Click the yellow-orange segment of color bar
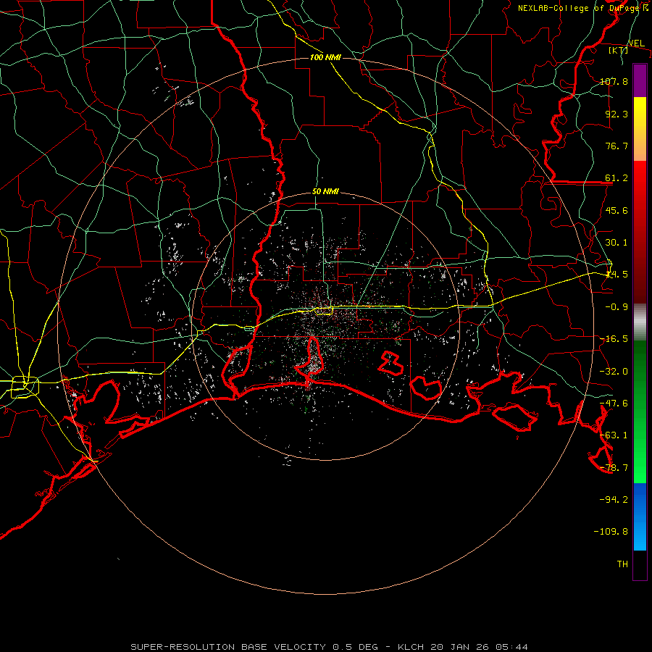 pyautogui.click(x=640, y=129)
